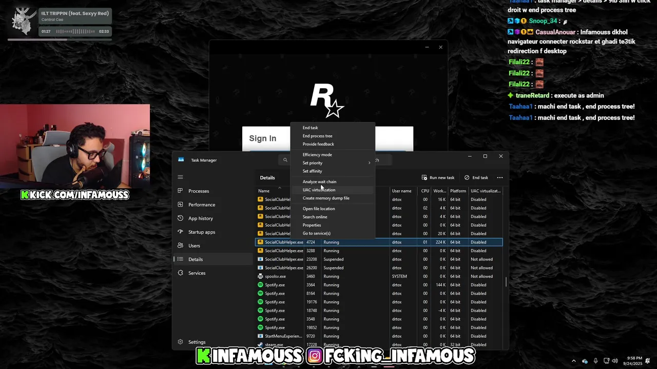The width and height of the screenshot is (657, 369).
Task: Click the Spotify icon for PID 18748
Action: pos(260,311)
